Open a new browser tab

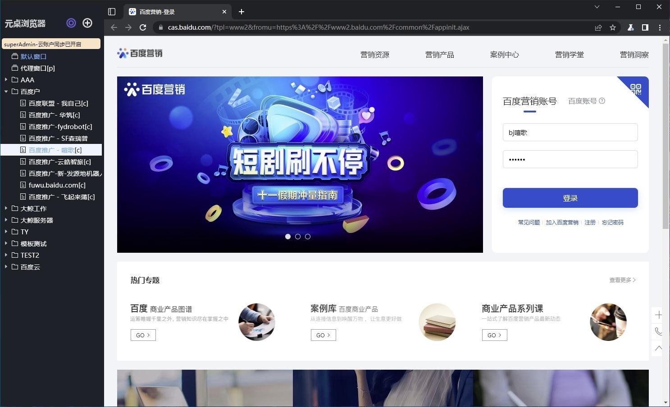pos(242,12)
